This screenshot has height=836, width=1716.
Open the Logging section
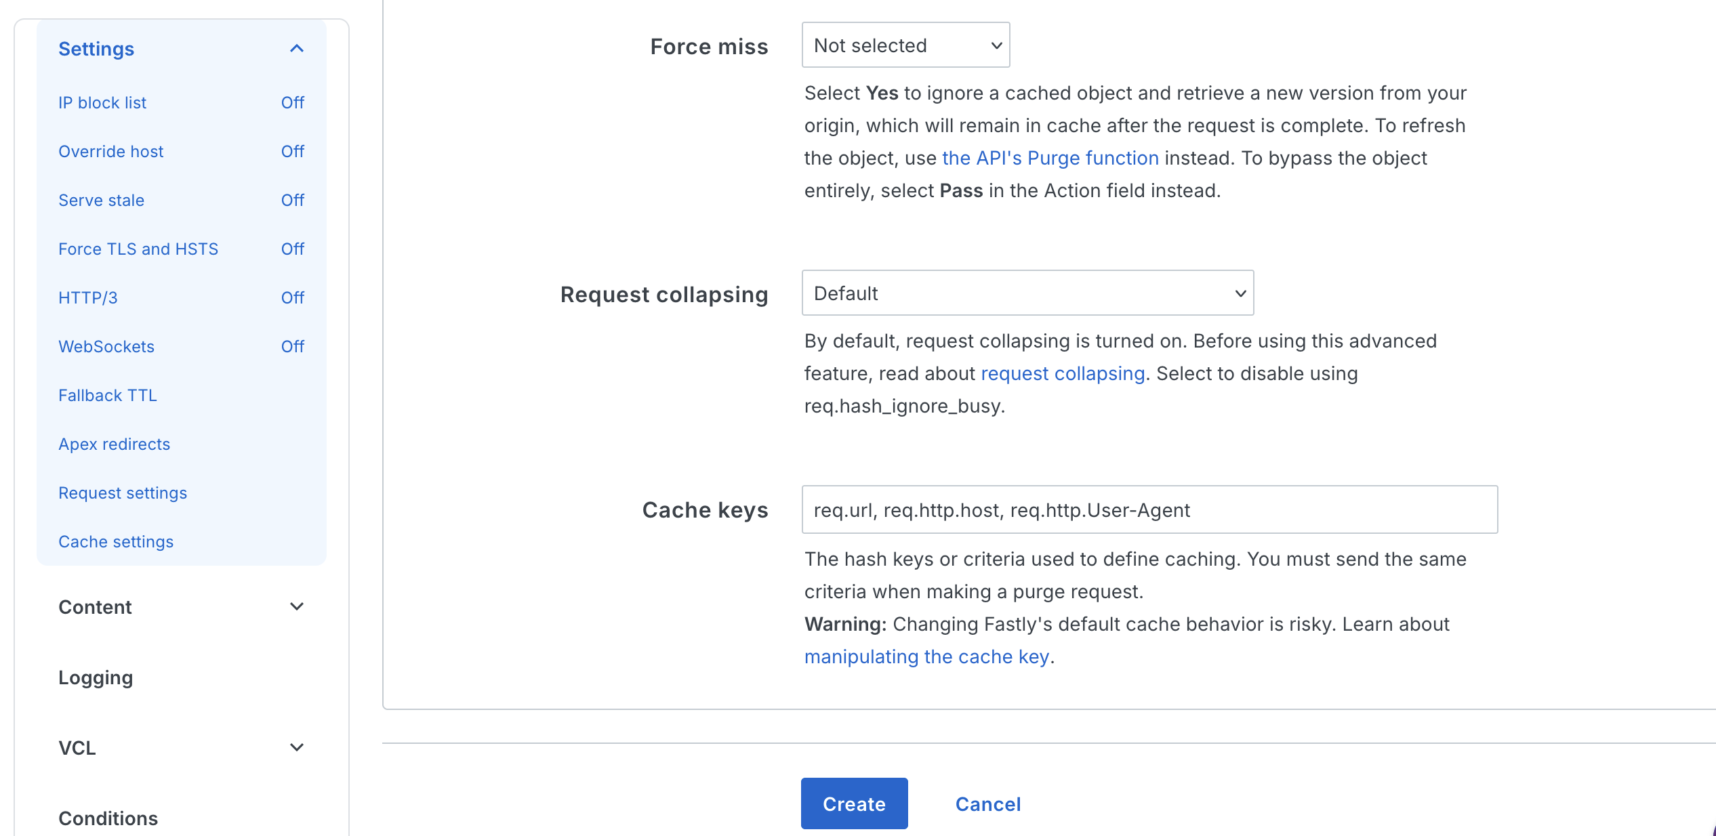[96, 677]
